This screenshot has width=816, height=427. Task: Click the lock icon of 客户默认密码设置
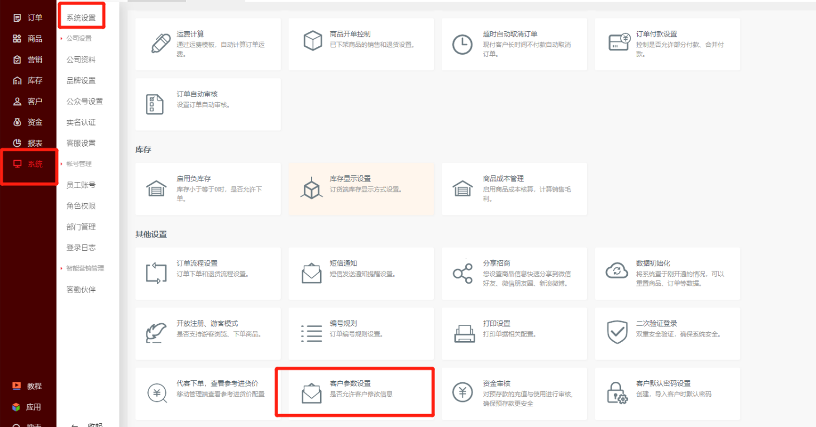tap(617, 393)
